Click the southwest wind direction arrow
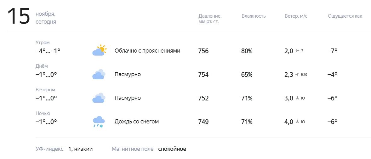This screenshot has width=371, height=159. 297,75
